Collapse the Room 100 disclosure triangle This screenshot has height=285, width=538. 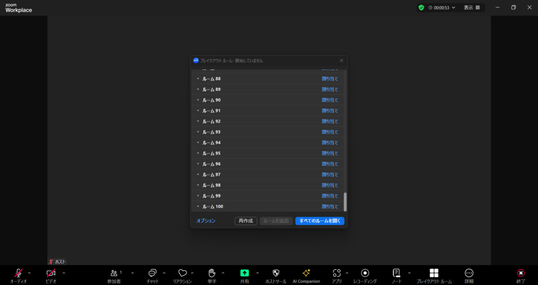point(198,207)
